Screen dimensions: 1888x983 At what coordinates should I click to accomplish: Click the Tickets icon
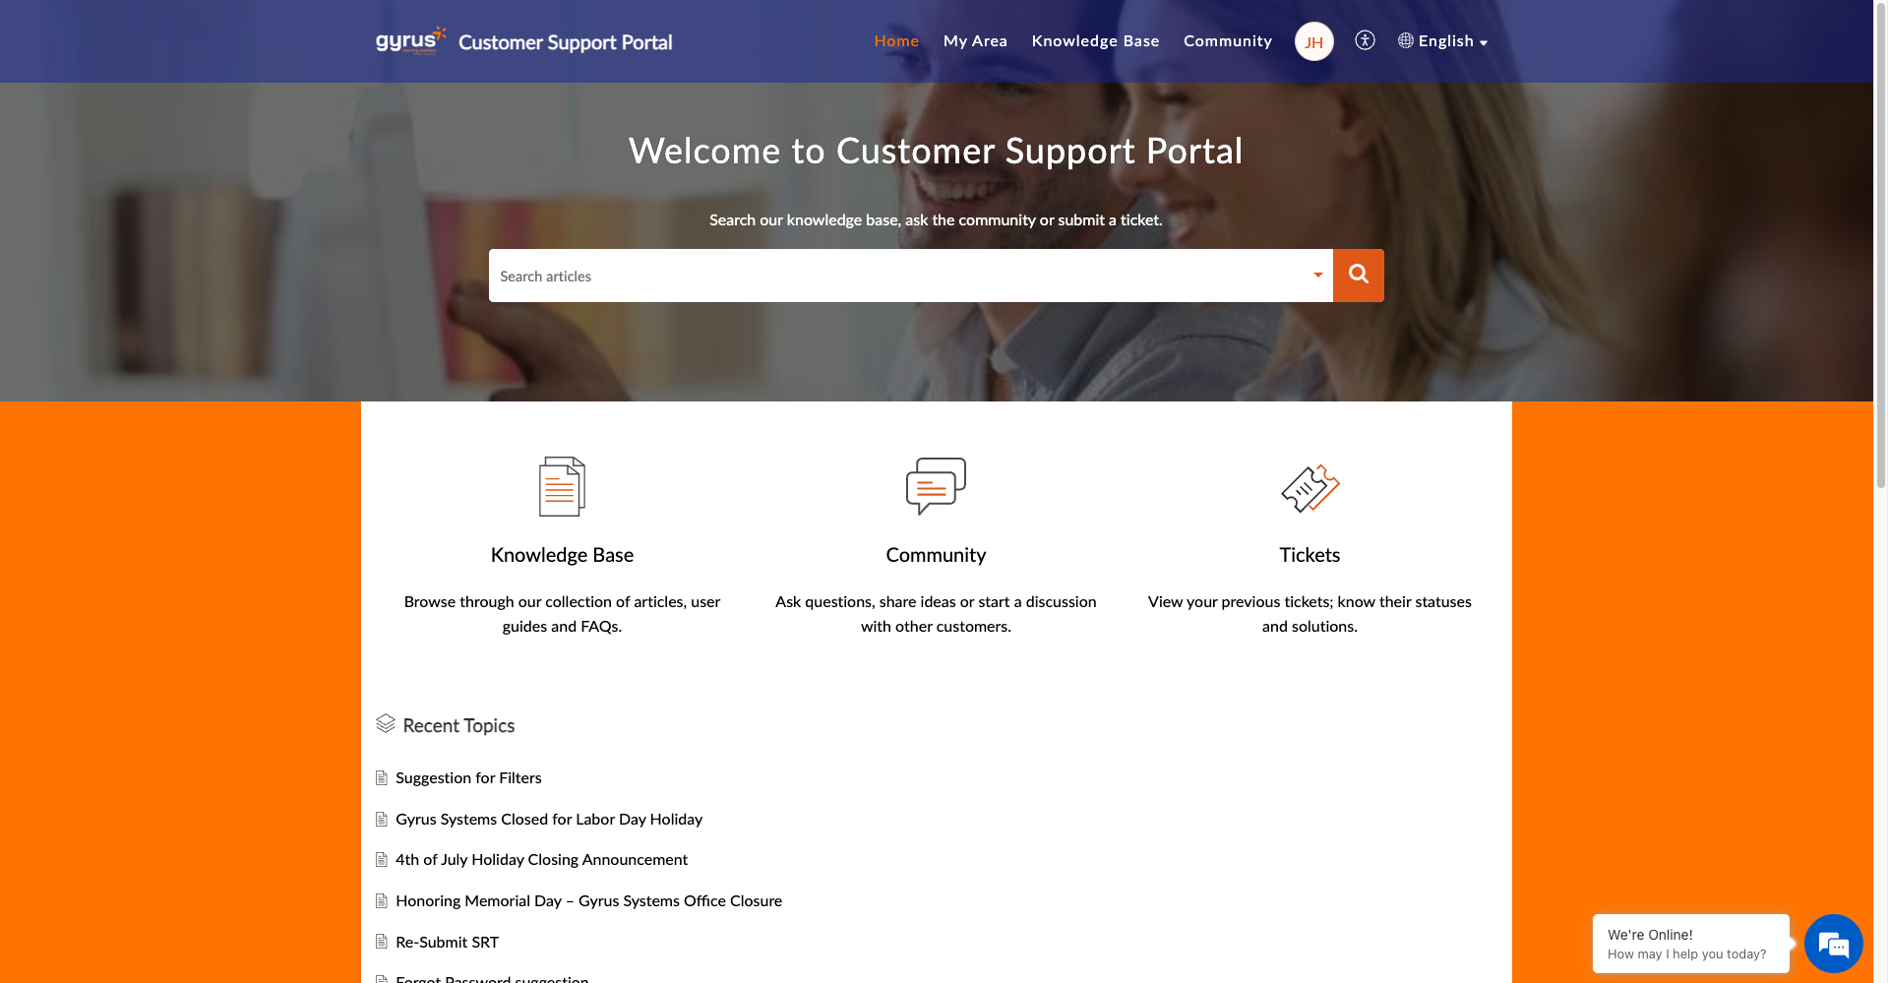1309,488
